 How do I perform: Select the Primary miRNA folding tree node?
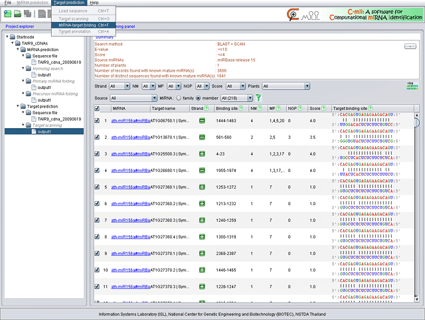point(53,81)
